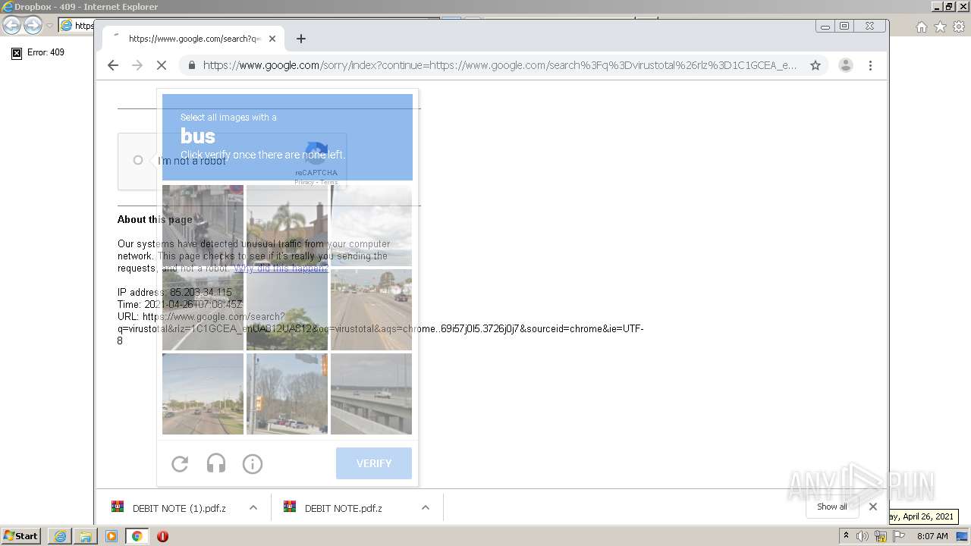Select the top-right cloudy sky image
The height and width of the screenshot is (546, 971).
pos(371,225)
